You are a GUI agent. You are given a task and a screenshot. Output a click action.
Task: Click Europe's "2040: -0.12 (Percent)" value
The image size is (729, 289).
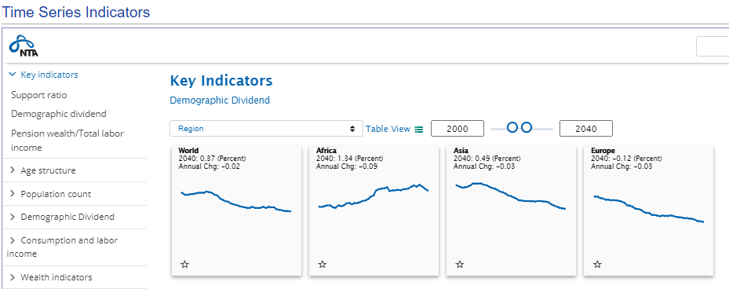coord(626,159)
